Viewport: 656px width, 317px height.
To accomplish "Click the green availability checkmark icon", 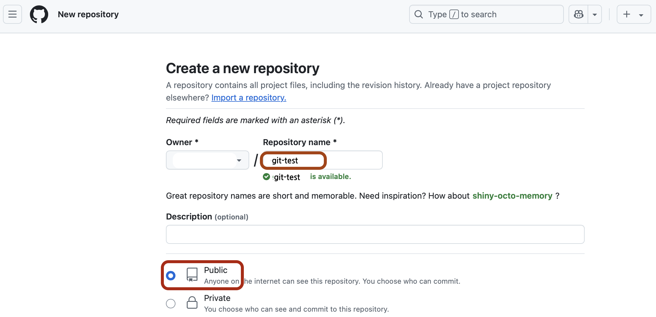I will click(266, 177).
